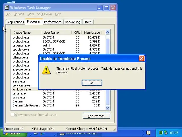The width and height of the screenshot is (182, 137).
Task: Close the Unable to Terminate Process dialog
Action: tap(142, 58)
